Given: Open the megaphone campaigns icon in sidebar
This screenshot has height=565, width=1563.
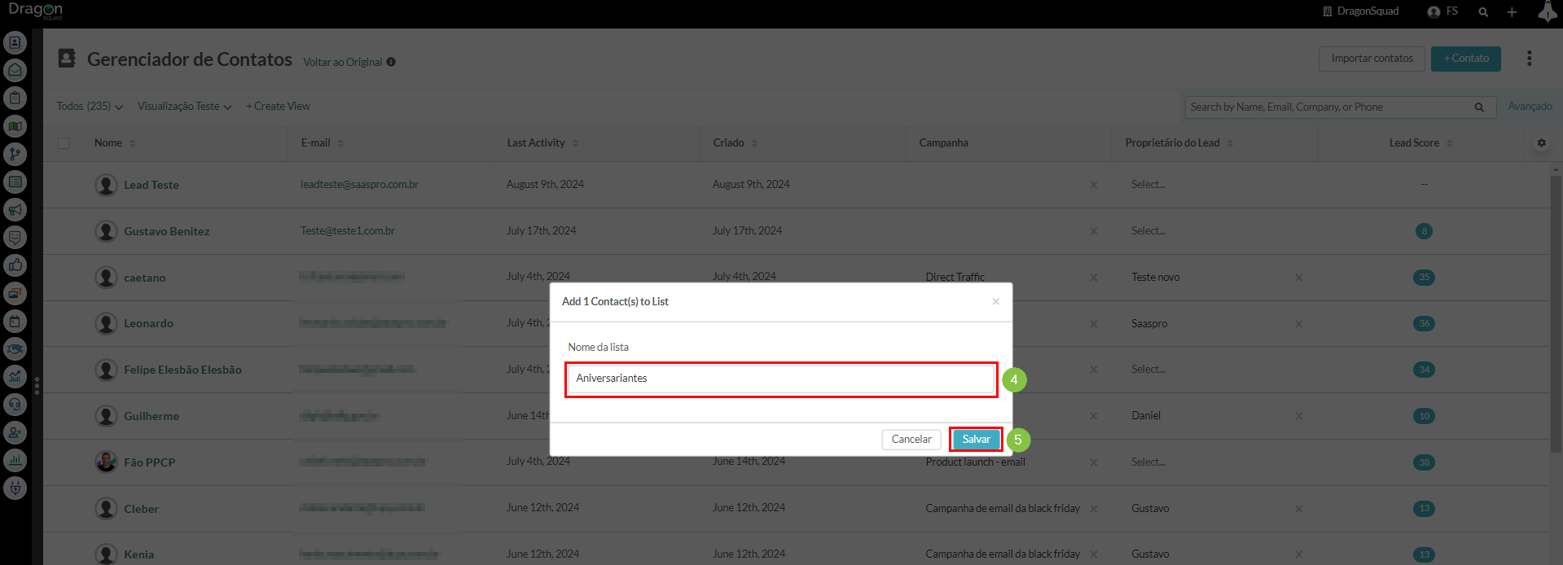Looking at the screenshot, I should click(15, 209).
